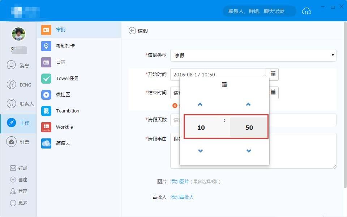Image resolution: width=347 pixels, height=217 pixels.
Task: Open the 审批 approval application
Action: (x=61, y=30)
